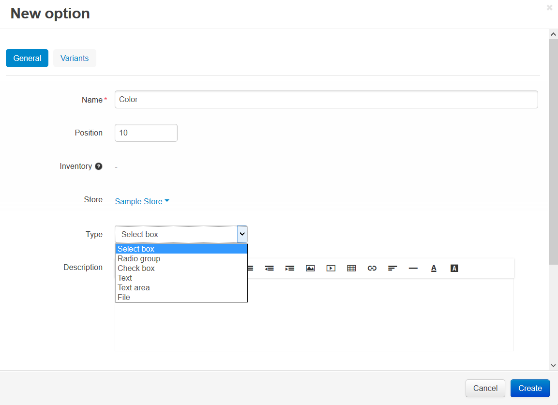Viewport: 558px width, 405px height.
Task: Click the Inventory help question-mark icon
Action: 99,166
